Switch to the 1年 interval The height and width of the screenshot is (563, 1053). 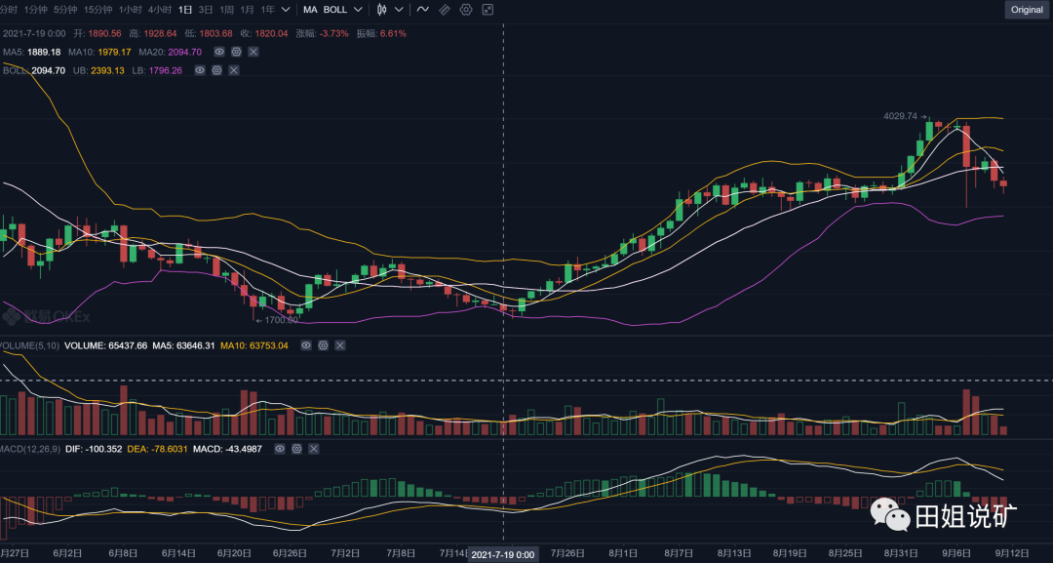(267, 10)
